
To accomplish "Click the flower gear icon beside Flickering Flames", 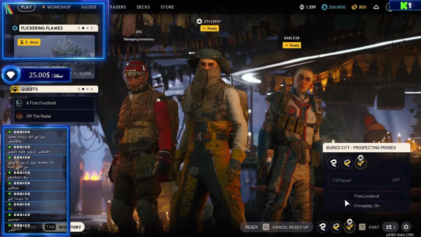I will coord(15,28).
